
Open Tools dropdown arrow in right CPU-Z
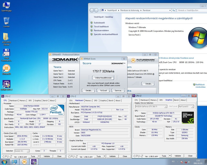[x=170, y=156]
